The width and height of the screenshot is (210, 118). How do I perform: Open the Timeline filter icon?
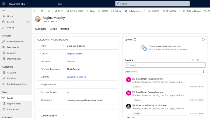(193, 60)
